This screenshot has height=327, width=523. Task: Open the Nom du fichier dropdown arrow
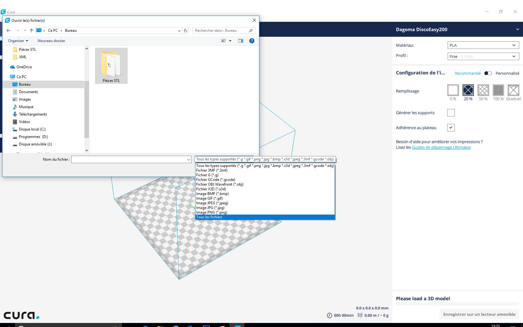[x=188, y=159]
